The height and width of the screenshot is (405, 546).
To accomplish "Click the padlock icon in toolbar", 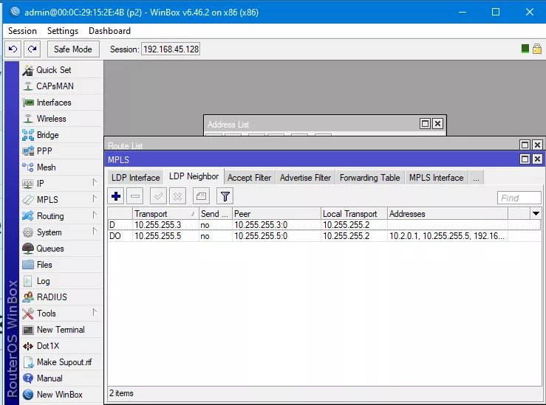I will 537,49.
